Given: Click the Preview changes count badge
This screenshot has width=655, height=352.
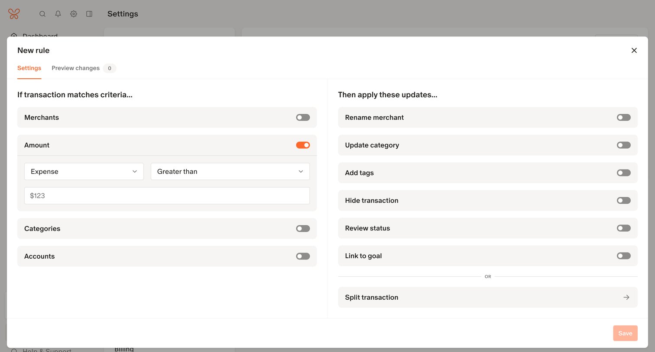Looking at the screenshot, I should coord(110,68).
